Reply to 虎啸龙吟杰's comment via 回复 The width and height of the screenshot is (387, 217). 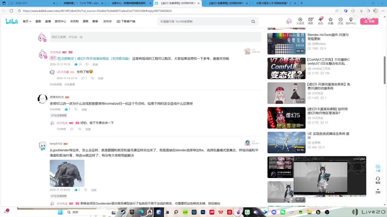[84, 109]
